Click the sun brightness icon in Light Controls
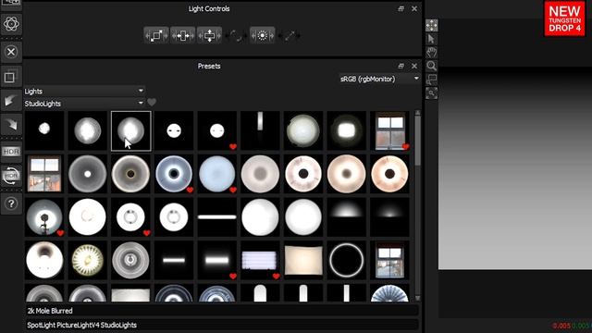 click(262, 35)
